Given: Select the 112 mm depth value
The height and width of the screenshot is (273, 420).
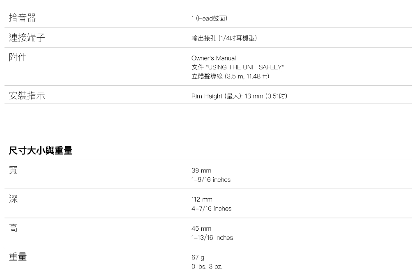Looking at the screenshot, I should [x=202, y=200].
